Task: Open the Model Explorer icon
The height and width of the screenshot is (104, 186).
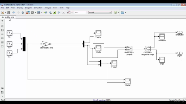Action: click(x=39, y=12)
